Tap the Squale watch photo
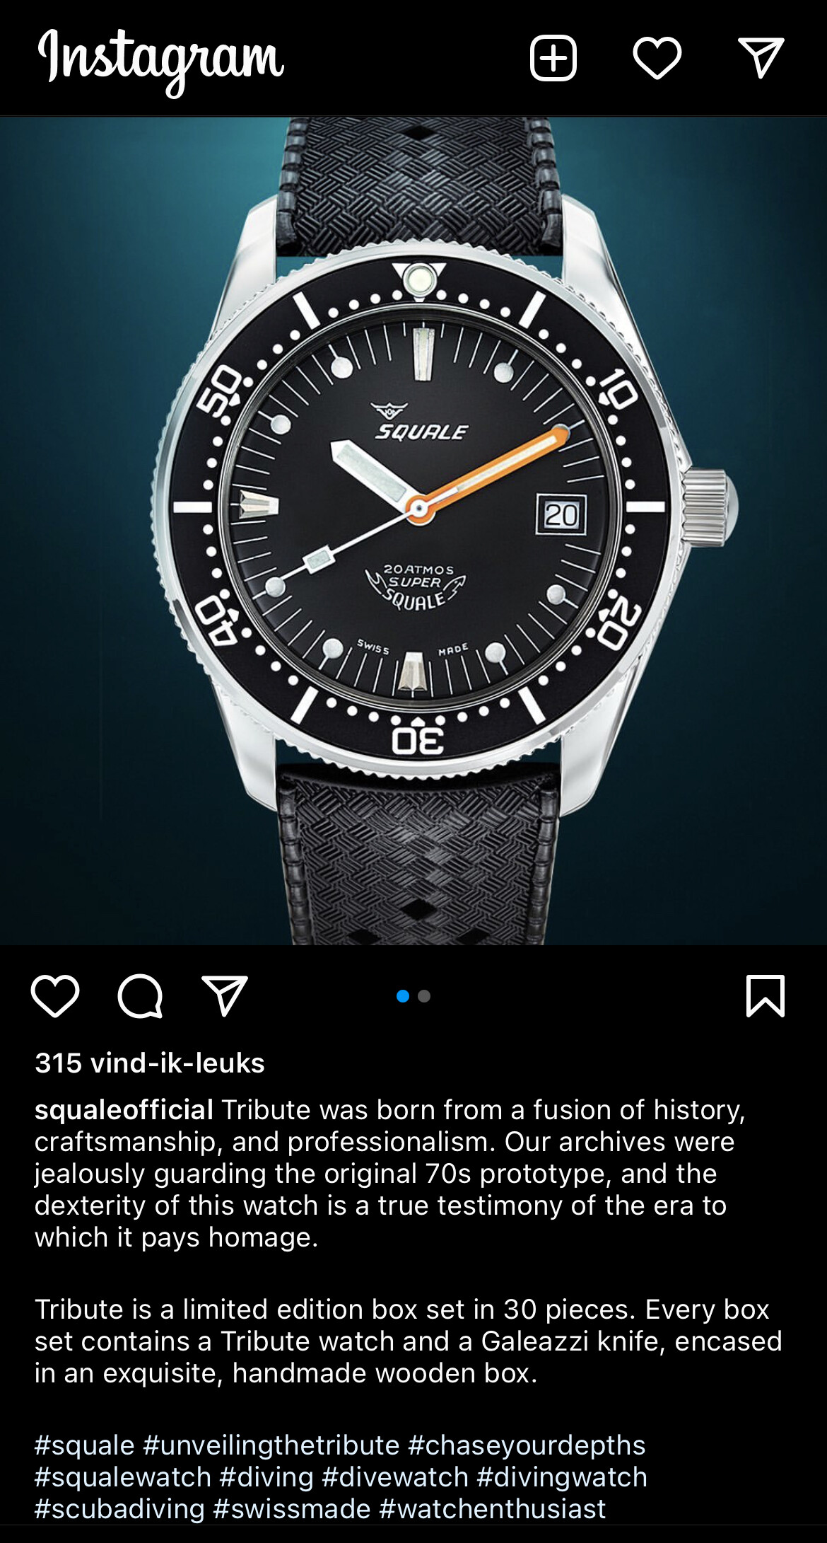This screenshot has width=827, height=1543. (413, 531)
